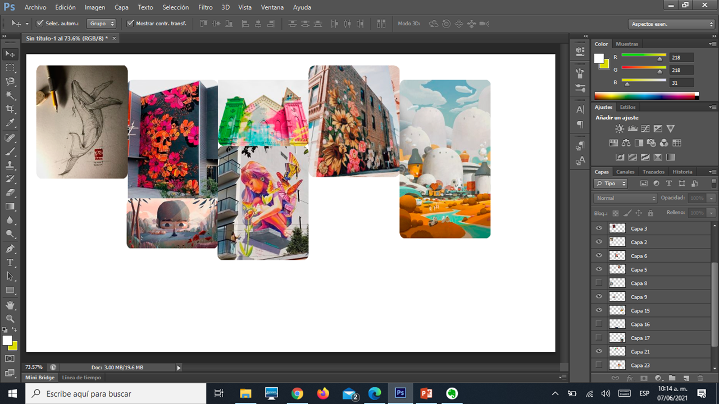The height and width of the screenshot is (404, 719).
Task: Click the Windows search box
Action: click(116, 393)
